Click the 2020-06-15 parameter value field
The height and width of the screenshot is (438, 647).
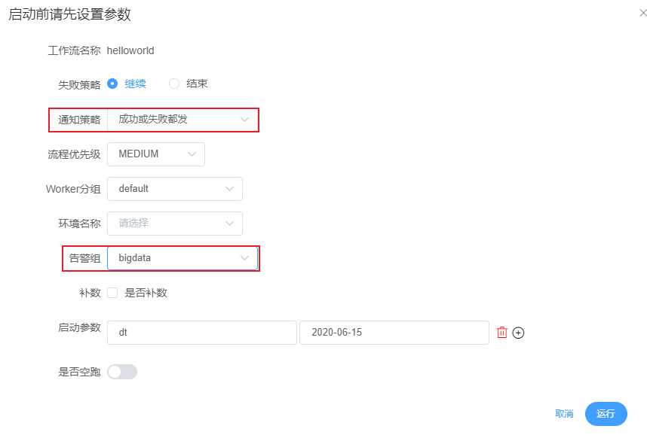coord(394,332)
